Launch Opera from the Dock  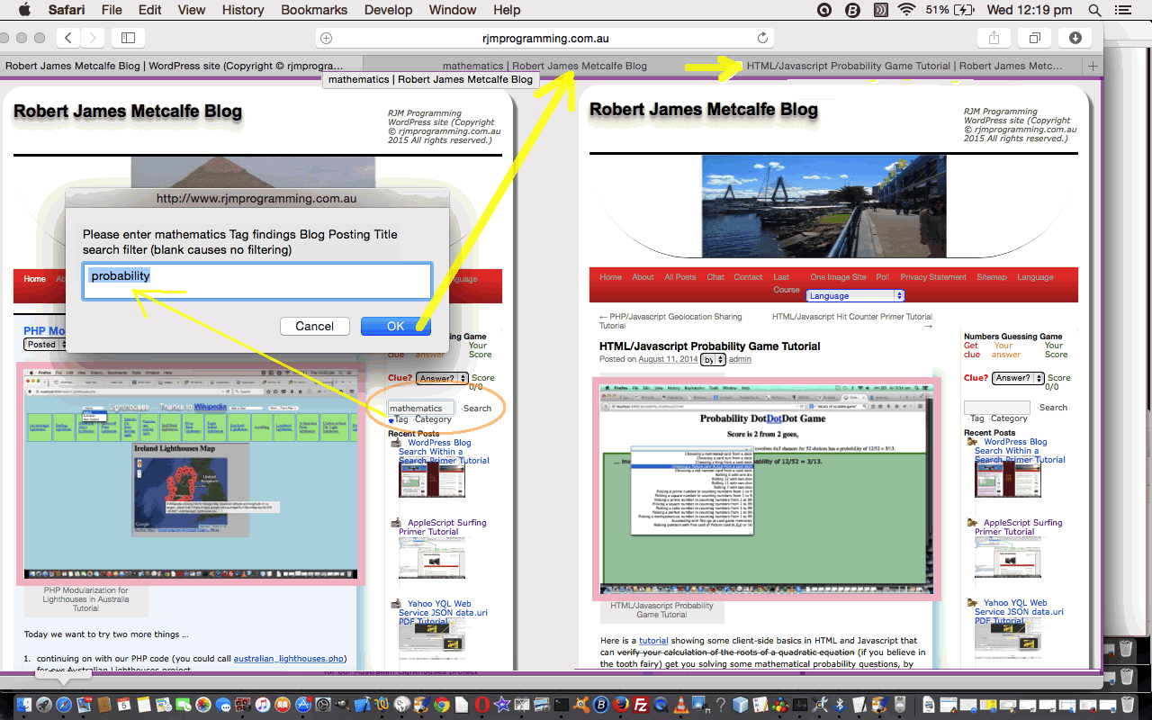[x=482, y=705]
